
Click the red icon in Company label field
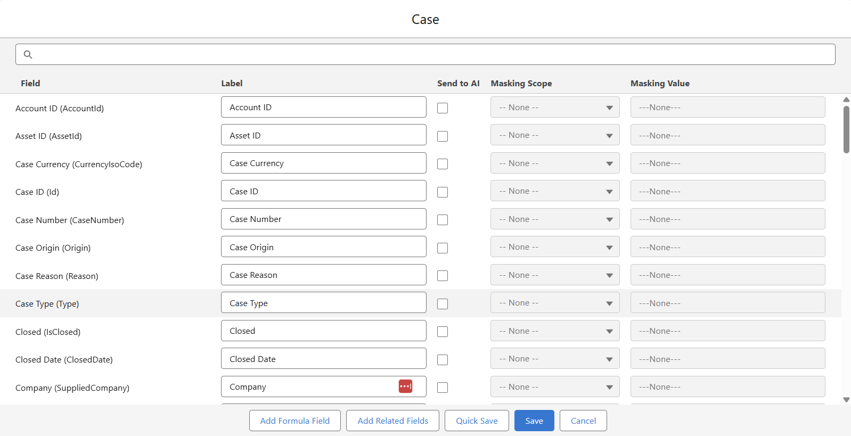(405, 386)
